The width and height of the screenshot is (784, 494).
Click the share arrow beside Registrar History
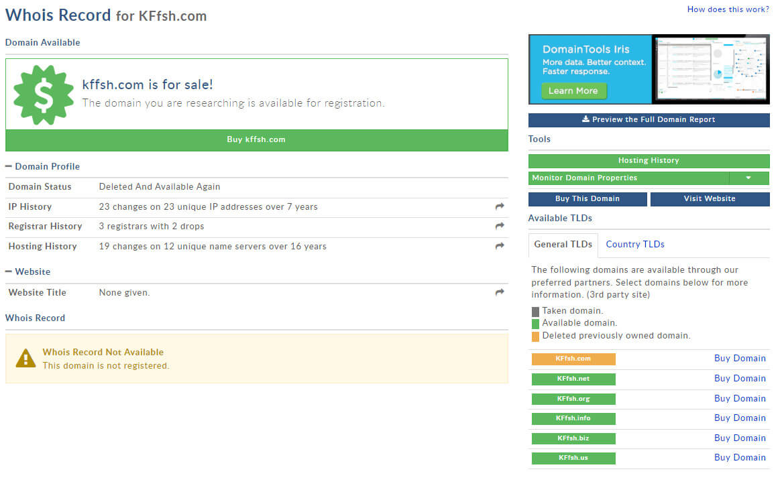[499, 226]
